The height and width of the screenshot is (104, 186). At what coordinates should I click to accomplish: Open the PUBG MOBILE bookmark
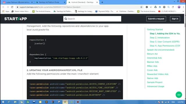(167, 11)
